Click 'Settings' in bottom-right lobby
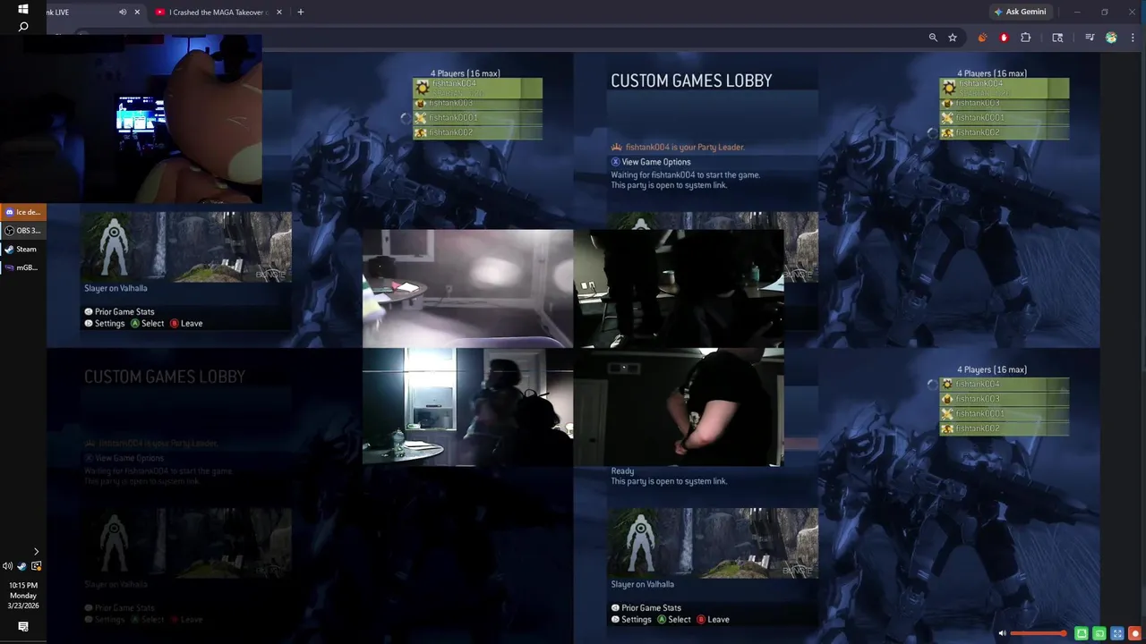The height and width of the screenshot is (644, 1146). (x=637, y=620)
